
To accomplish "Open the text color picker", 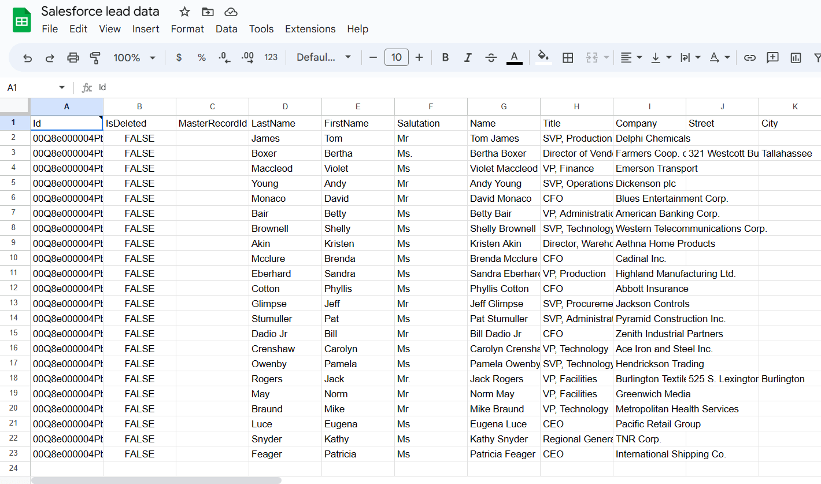I will coord(515,57).
